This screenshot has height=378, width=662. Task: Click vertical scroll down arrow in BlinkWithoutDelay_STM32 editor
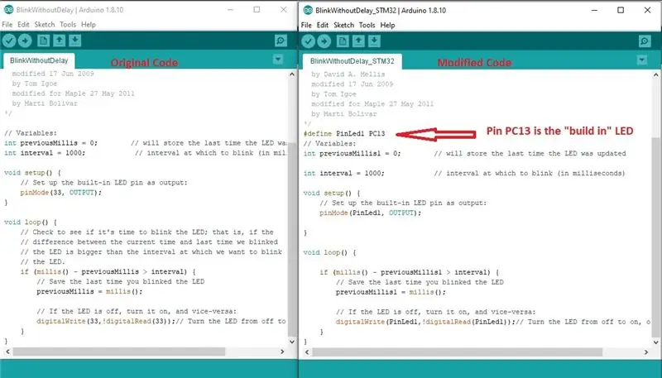coord(655,342)
